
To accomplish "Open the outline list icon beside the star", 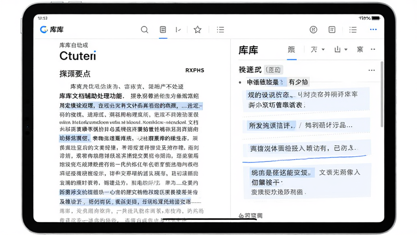I will 220,29.
